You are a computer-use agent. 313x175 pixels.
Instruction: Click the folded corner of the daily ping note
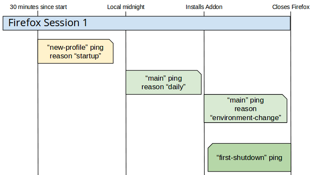[x=199, y=72]
